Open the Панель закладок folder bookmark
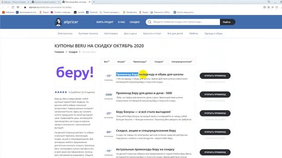 tap(110, 12)
